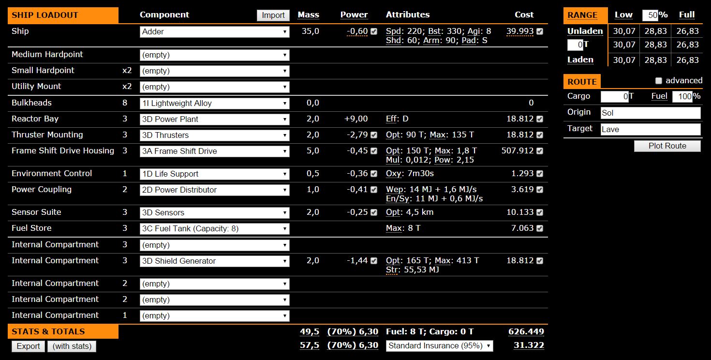Open the 3D Power Plant dropdown
Image resolution: width=711 pixels, height=360 pixels.
[x=215, y=120]
